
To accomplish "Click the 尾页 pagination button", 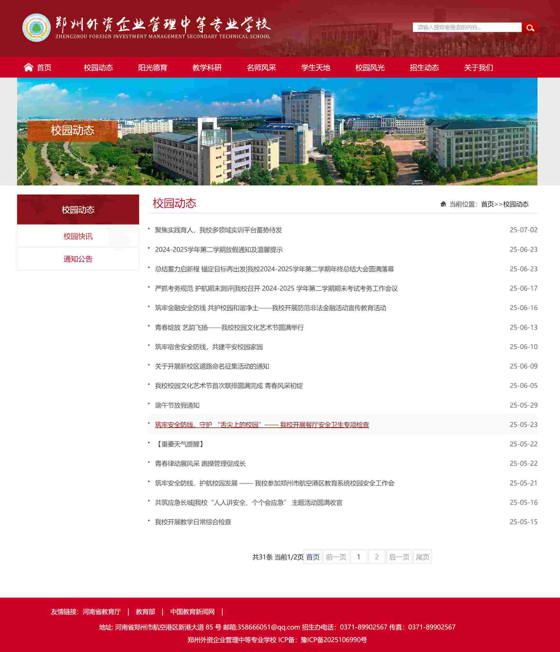I will tap(423, 557).
